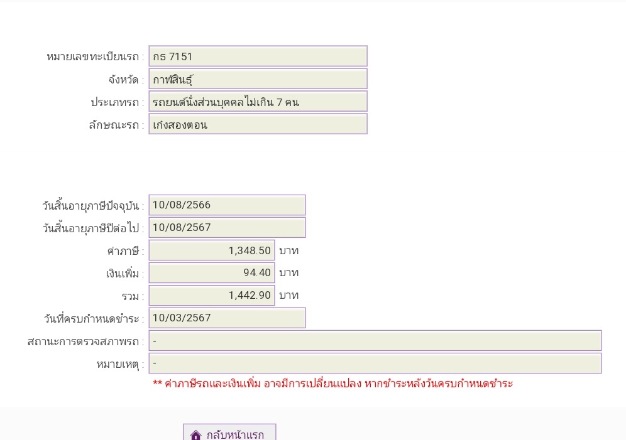Click the label รวม
The image size is (626, 440).
133,296
